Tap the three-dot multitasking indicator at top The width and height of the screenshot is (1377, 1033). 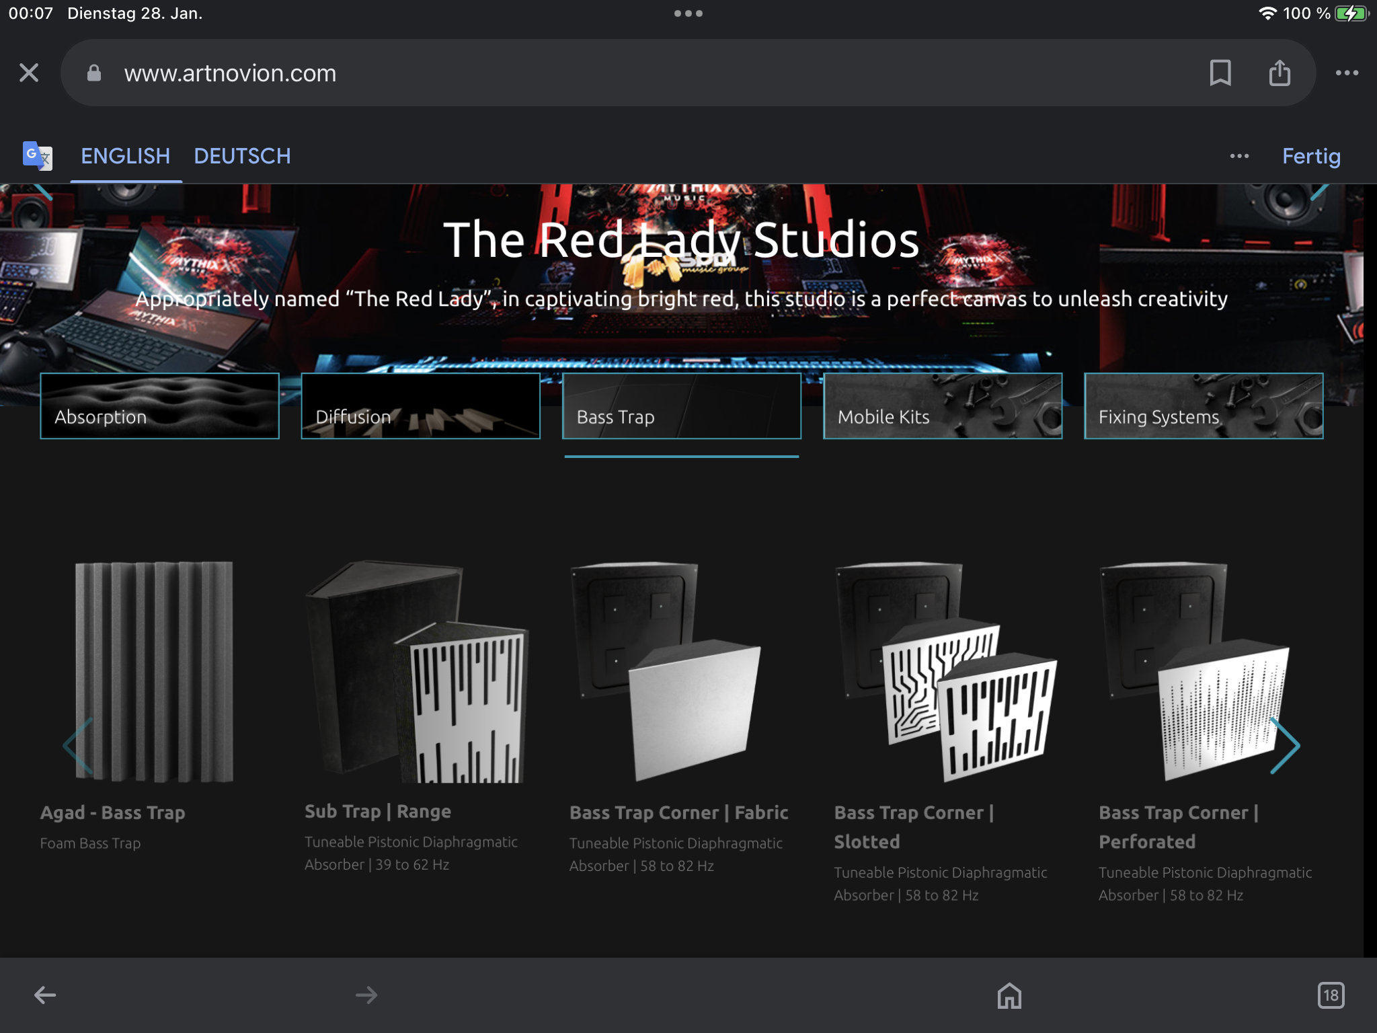tap(688, 13)
